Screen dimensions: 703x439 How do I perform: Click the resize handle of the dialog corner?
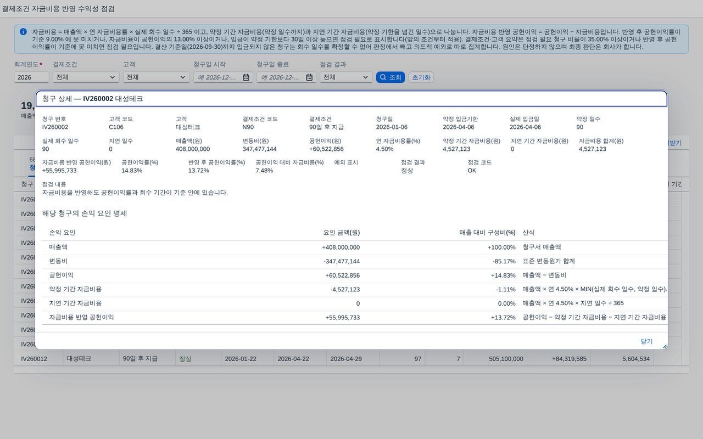pos(665,346)
